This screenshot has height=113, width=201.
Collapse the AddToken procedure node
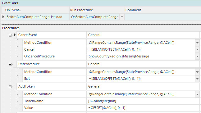coord(10,87)
